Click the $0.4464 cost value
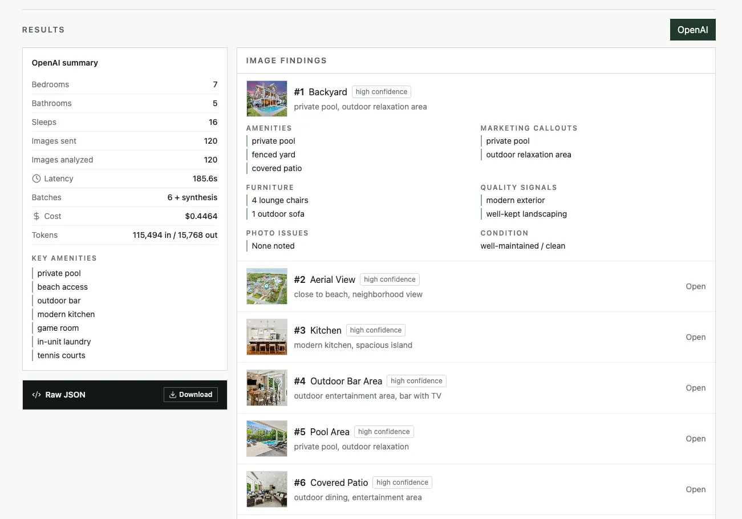This screenshot has height=519, width=742. point(201,216)
